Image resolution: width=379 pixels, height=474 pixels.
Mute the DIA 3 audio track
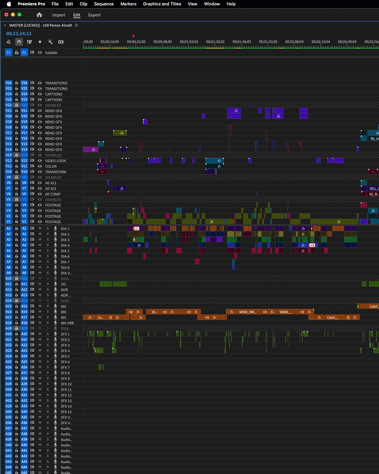[40, 240]
